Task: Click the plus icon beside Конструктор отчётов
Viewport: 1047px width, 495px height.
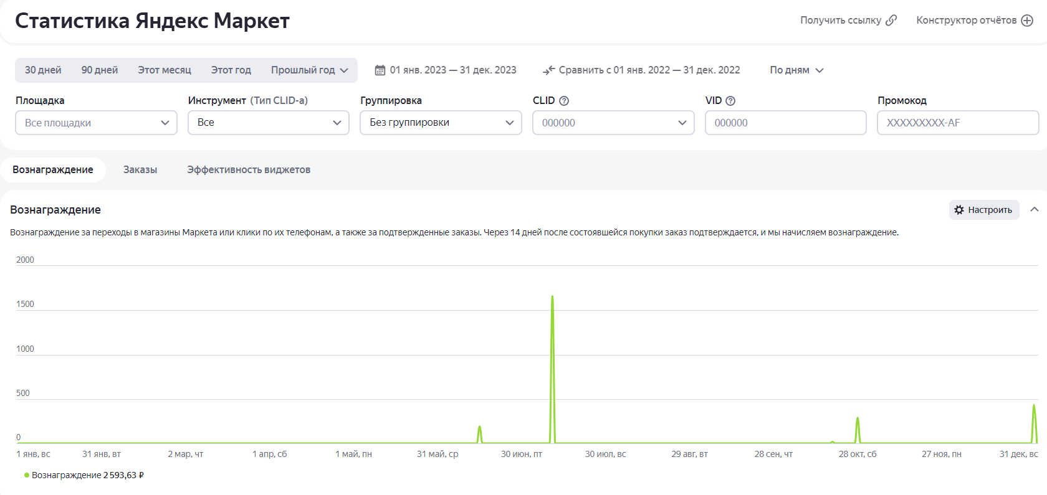Action: tap(1027, 21)
